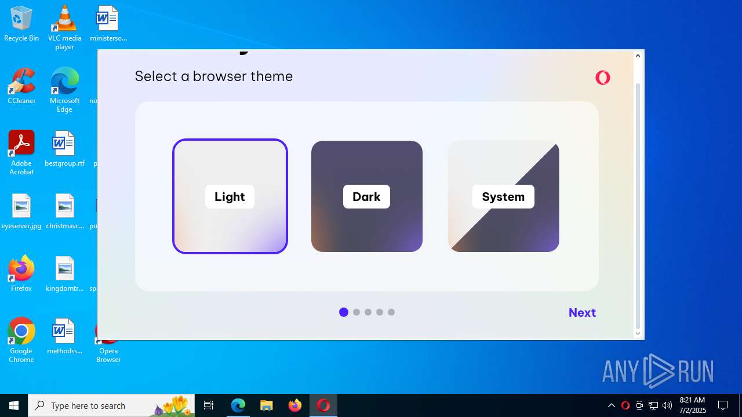Select bestgroup.rtf desktop file
The height and width of the screenshot is (417, 742).
coord(64,149)
